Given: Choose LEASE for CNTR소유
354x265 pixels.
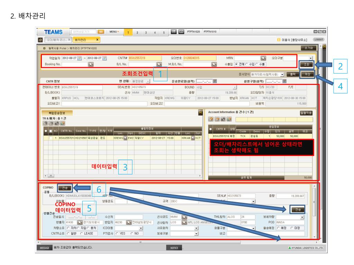Looking at the screenshot, I should [82, 234].
